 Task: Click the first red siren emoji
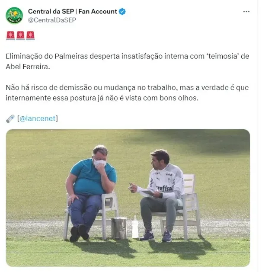[x=10, y=35]
